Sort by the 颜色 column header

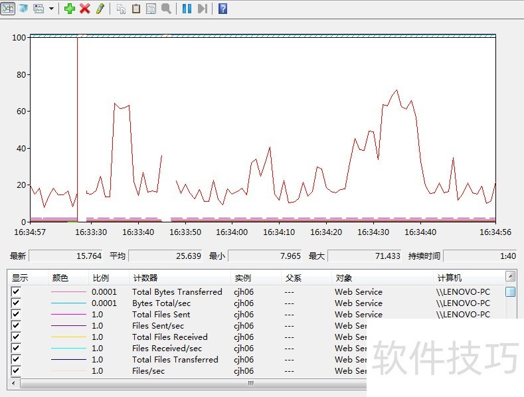coord(68,278)
